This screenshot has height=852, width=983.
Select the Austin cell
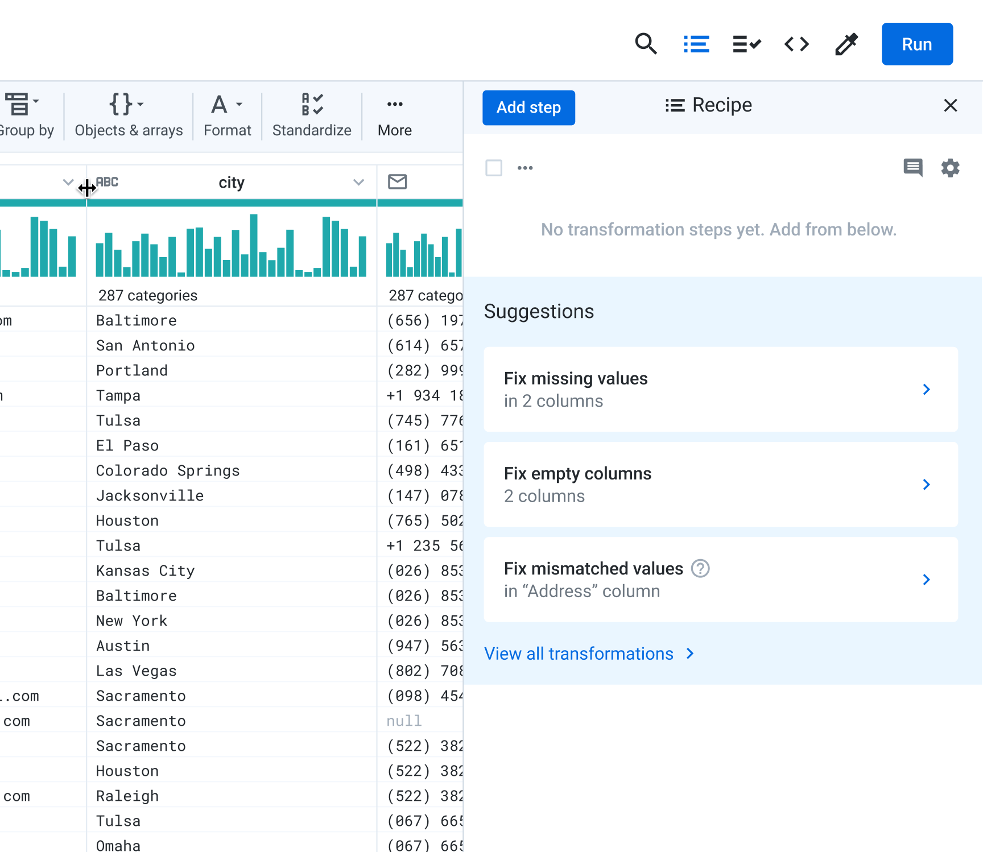coord(232,646)
